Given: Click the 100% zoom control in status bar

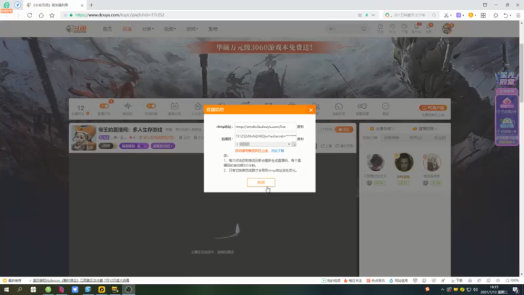Looking at the screenshot, I should pyautogui.click(x=512, y=281).
